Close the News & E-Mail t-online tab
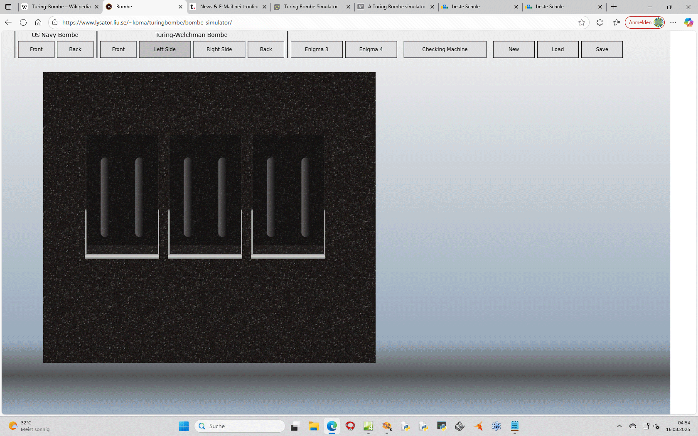Screen dimensions: 698x436 pos(264,7)
